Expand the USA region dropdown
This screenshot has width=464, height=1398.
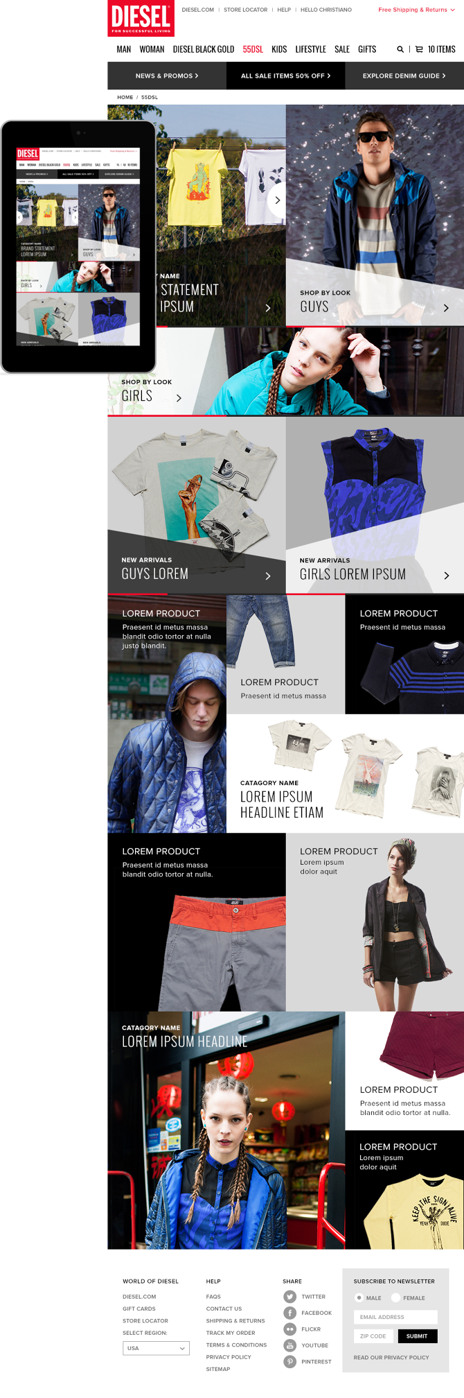156,1348
